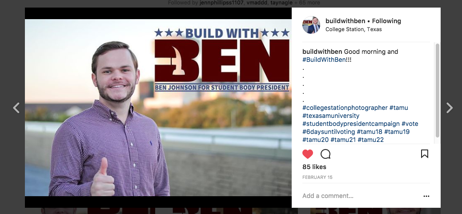View the 85 likes list

pos(314,167)
